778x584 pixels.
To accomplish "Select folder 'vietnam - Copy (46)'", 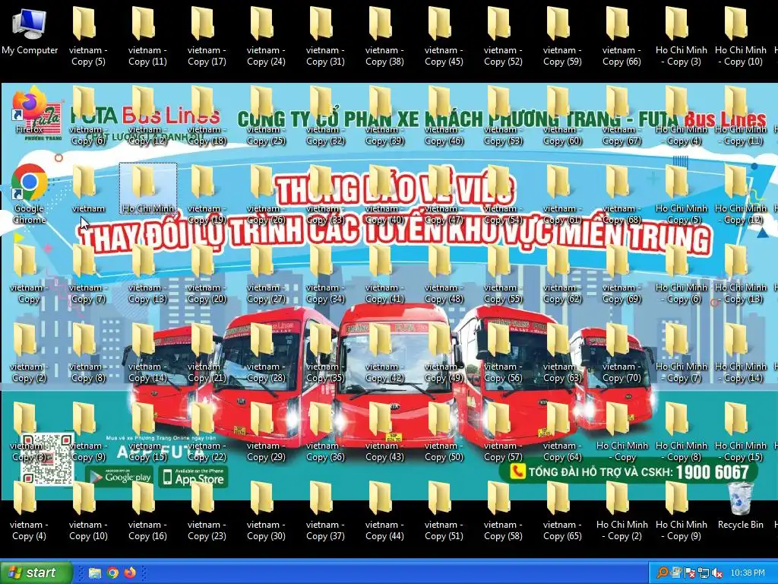I will pos(444,116).
